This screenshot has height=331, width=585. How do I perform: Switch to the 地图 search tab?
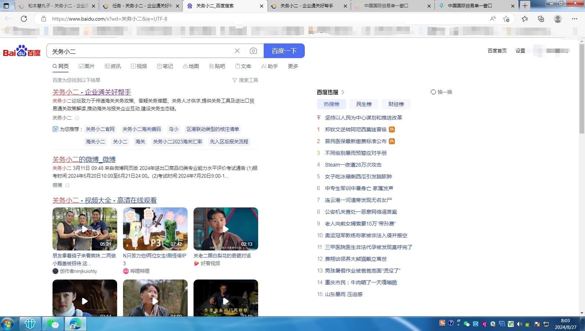click(191, 66)
